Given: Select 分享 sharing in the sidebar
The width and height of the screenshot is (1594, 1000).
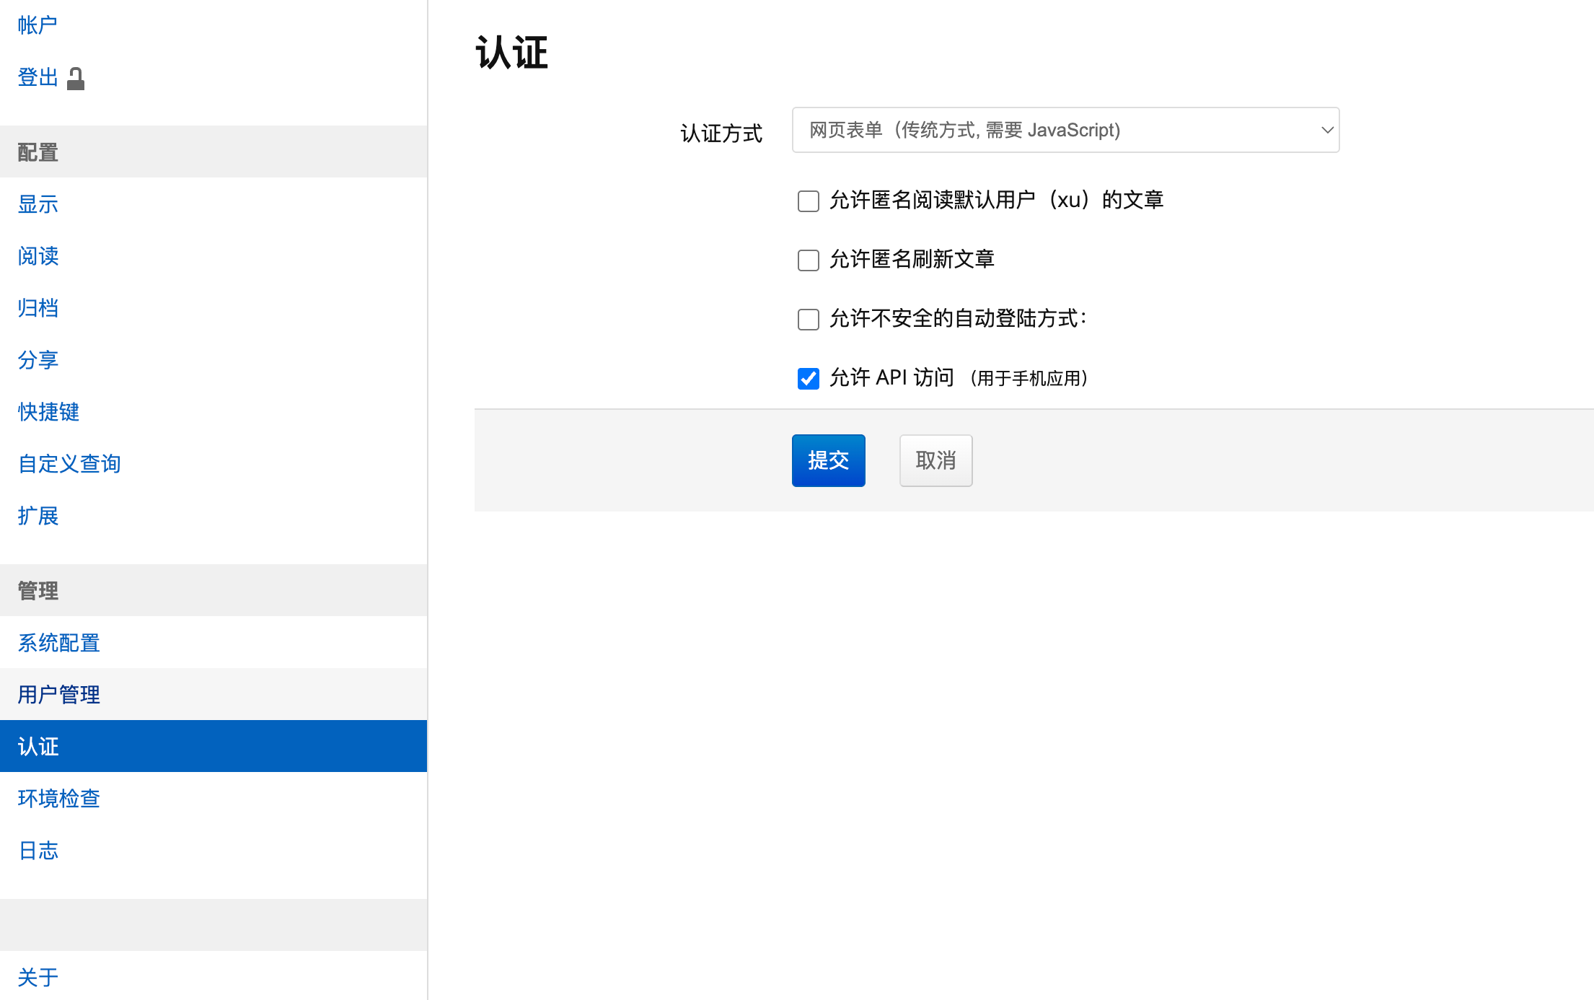Looking at the screenshot, I should pyautogui.click(x=38, y=360).
